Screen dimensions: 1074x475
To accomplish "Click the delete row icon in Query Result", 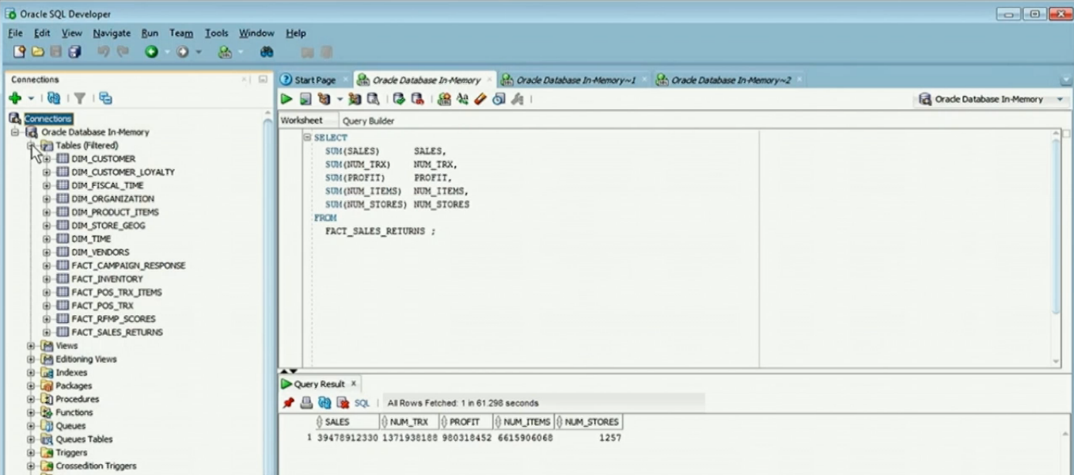I will (343, 403).
